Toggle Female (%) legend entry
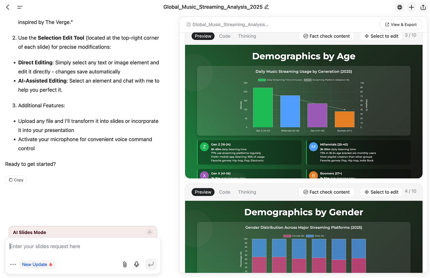Screen dimensions: 430x278 (x=294, y=236)
